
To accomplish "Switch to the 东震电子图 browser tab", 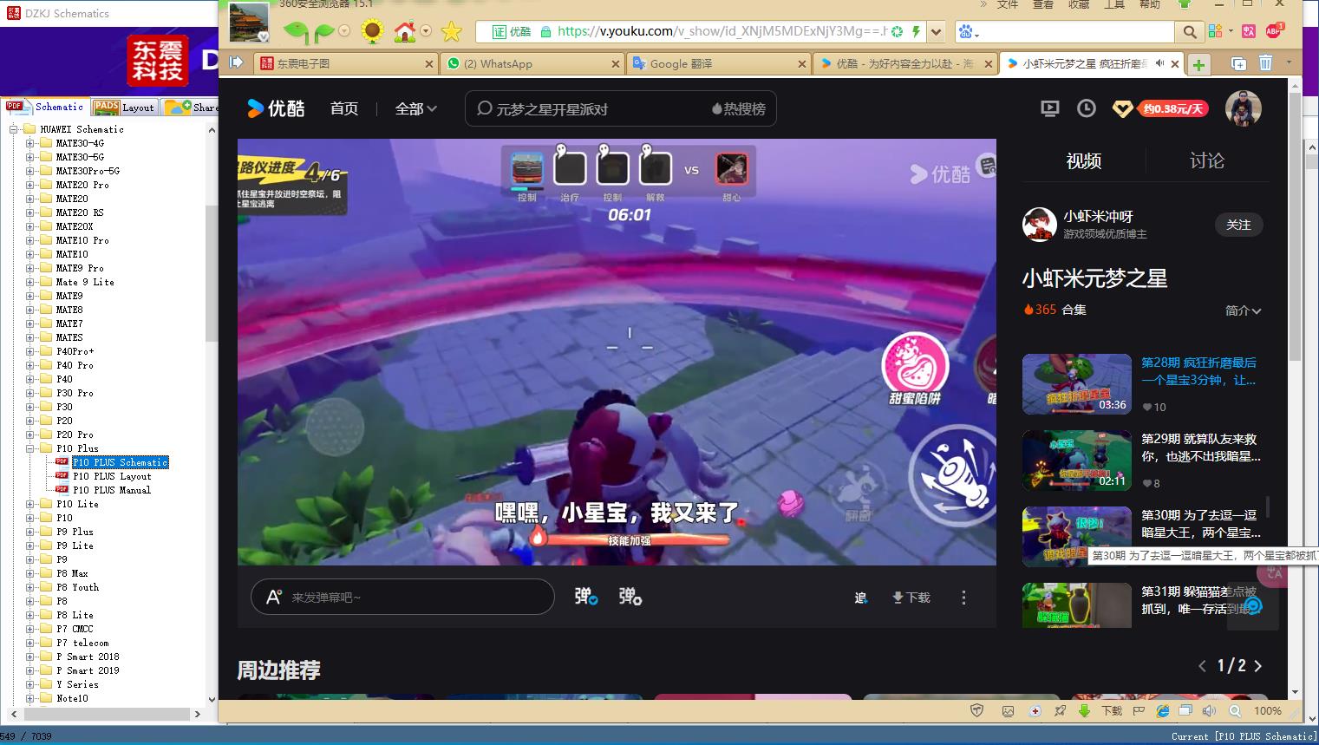I will (346, 63).
